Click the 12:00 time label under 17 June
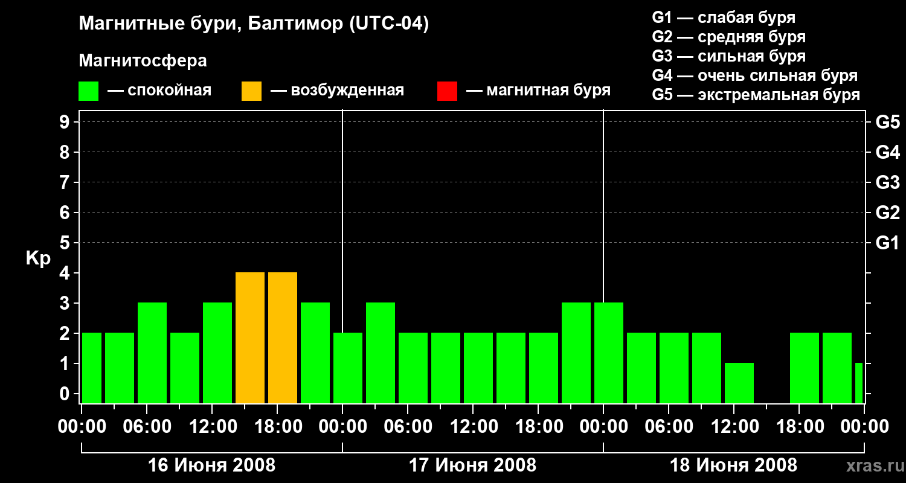Screen dimensions: 906x483 click(473, 427)
